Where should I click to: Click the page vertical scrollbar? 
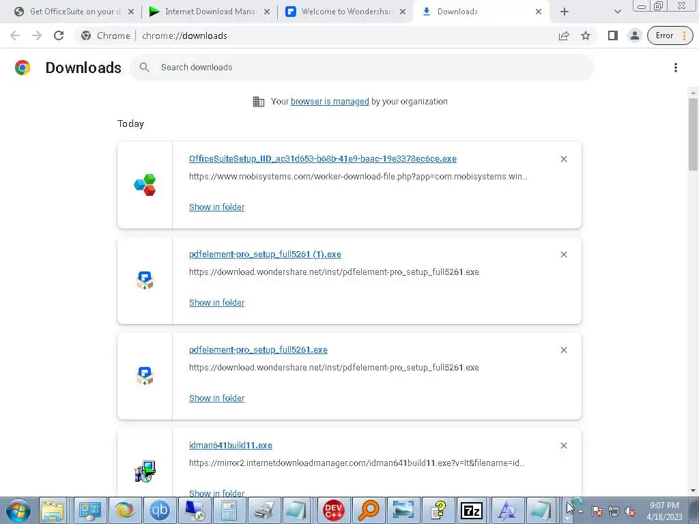(693, 134)
